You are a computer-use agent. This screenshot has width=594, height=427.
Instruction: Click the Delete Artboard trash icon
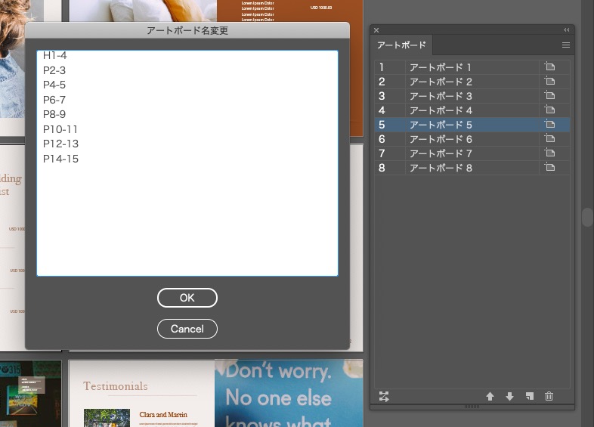(x=549, y=396)
